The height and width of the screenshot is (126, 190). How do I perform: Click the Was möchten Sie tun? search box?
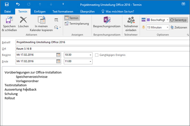(x=120, y=11)
